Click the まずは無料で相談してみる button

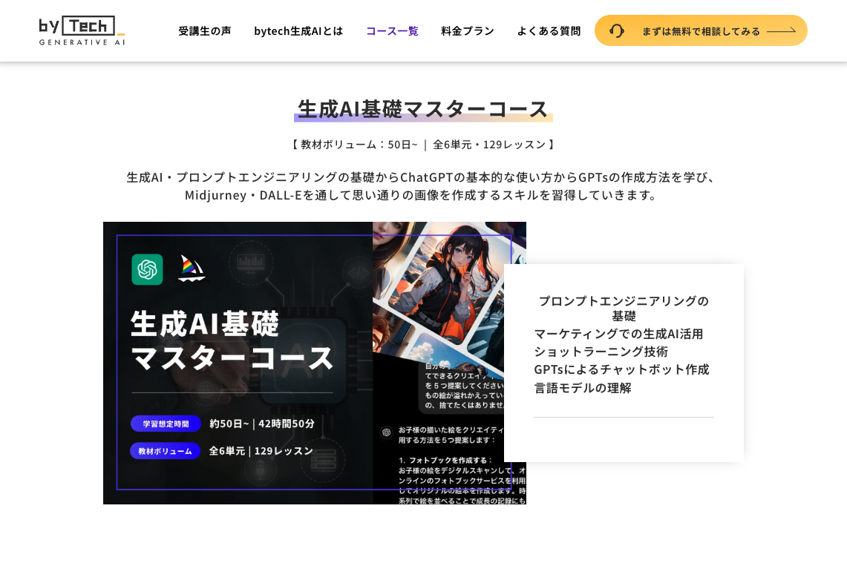(x=701, y=30)
